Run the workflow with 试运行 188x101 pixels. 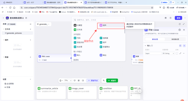112,81
